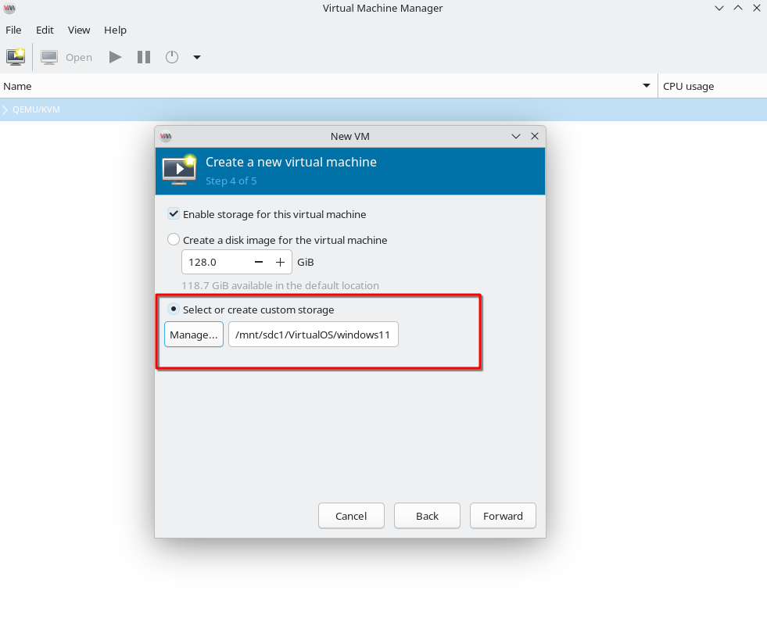767x637 pixels.
Task: Open the File menu
Action: (13, 30)
